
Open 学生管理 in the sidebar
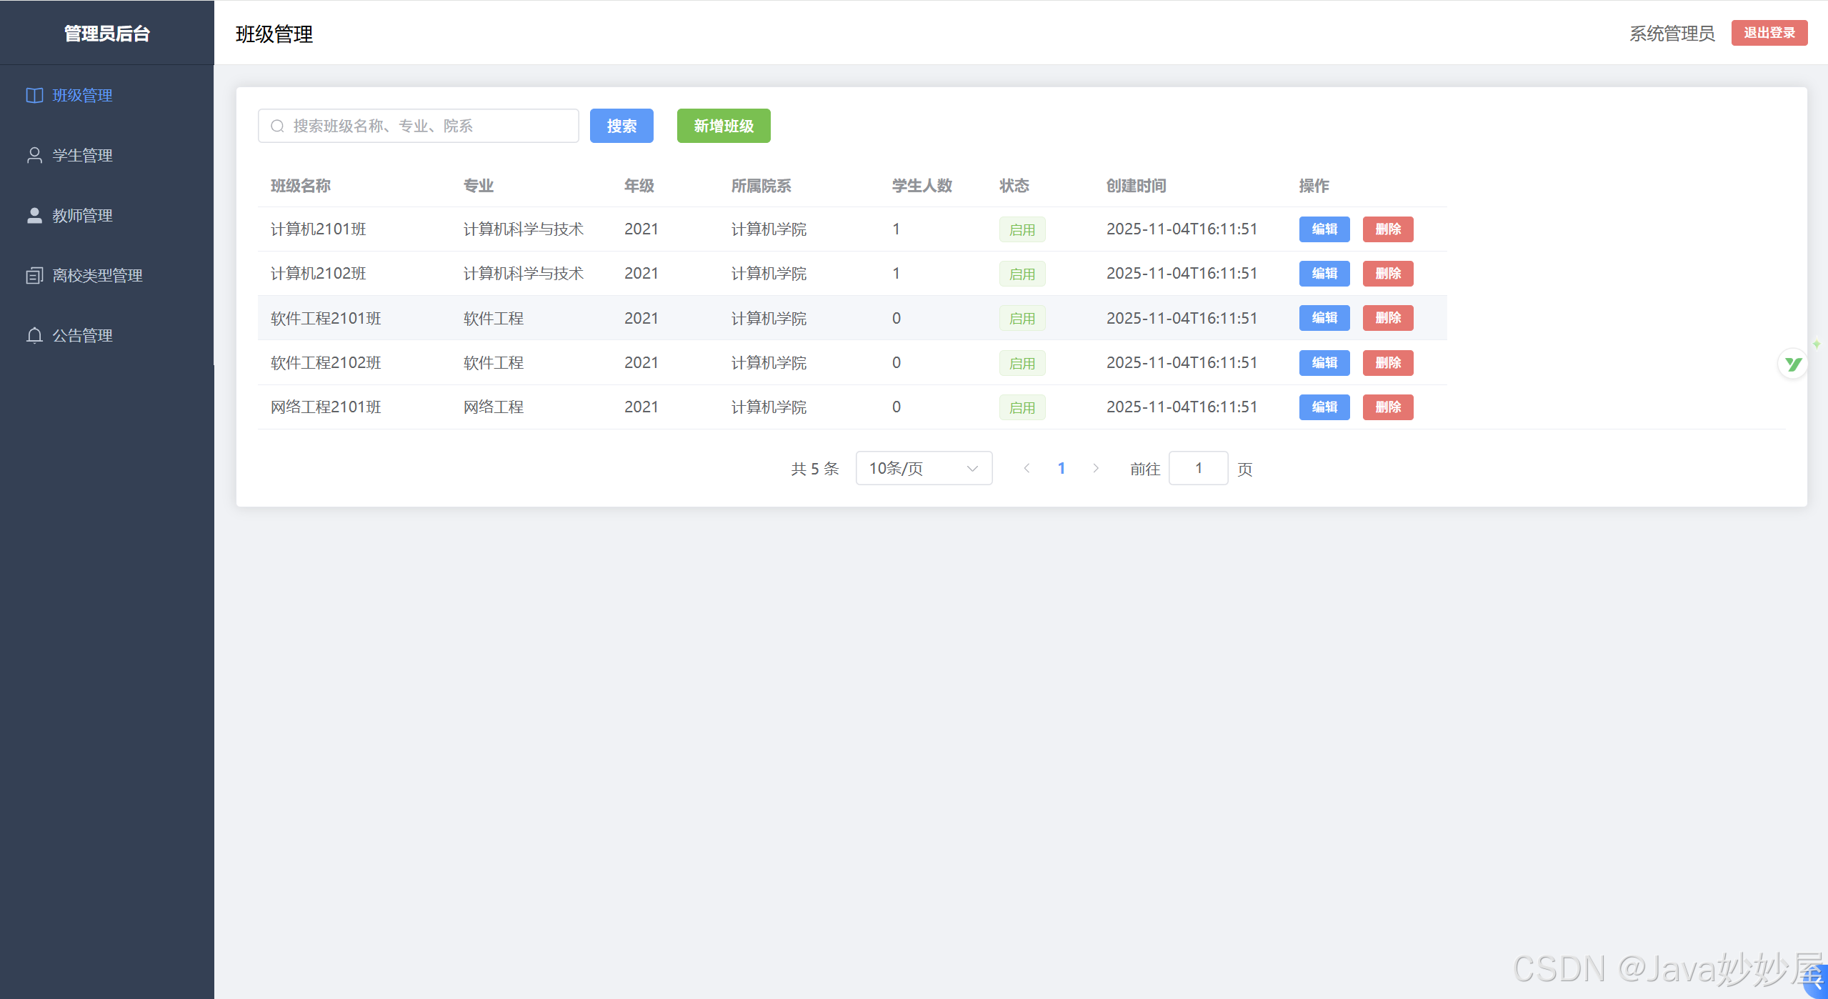coord(107,156)
